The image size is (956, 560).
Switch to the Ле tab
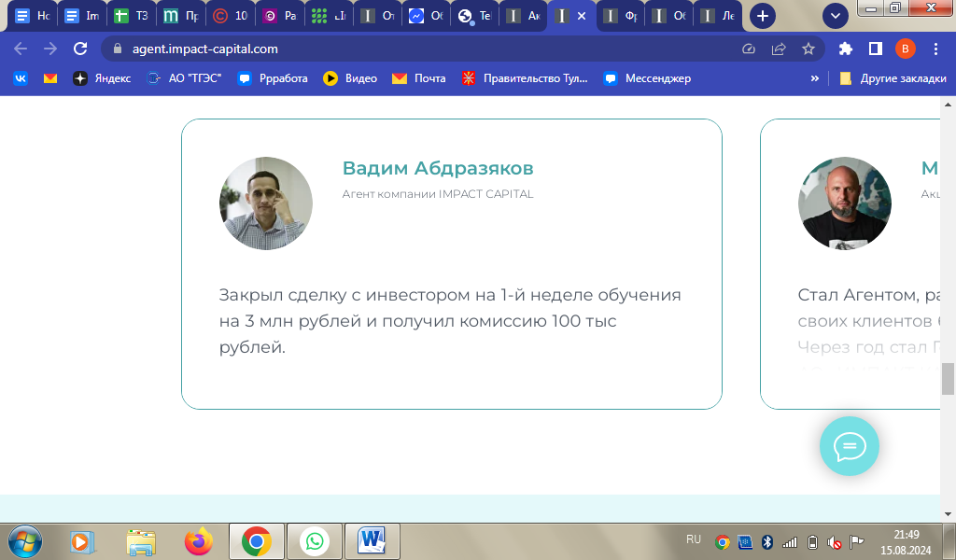(718, 16)
